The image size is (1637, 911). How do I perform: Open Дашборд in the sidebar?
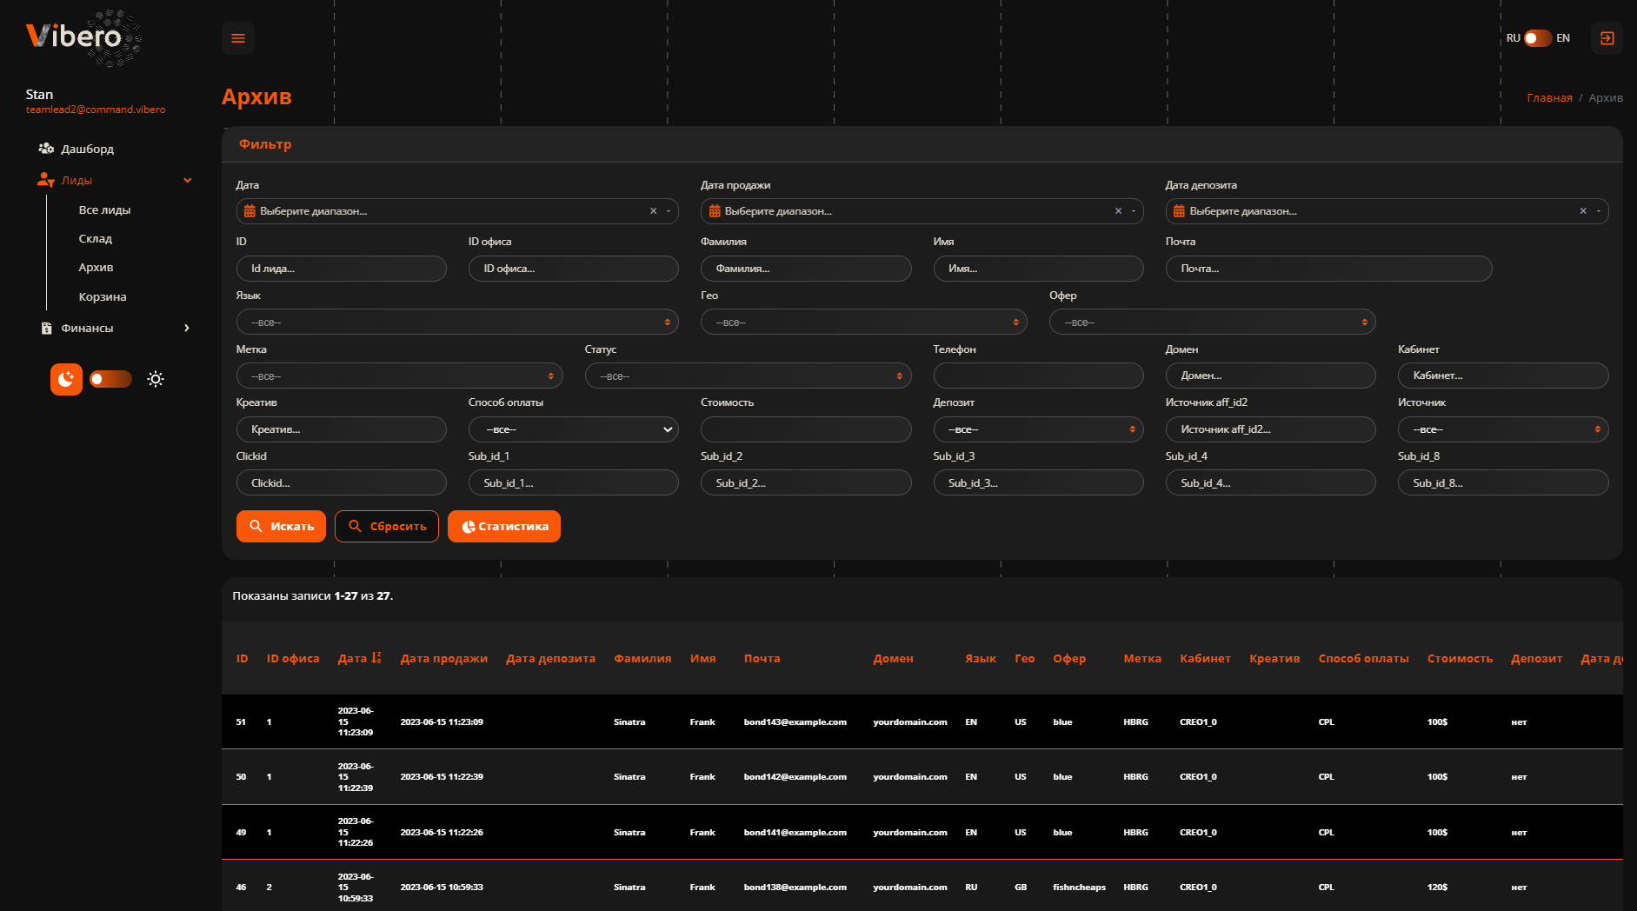point(87,149)
